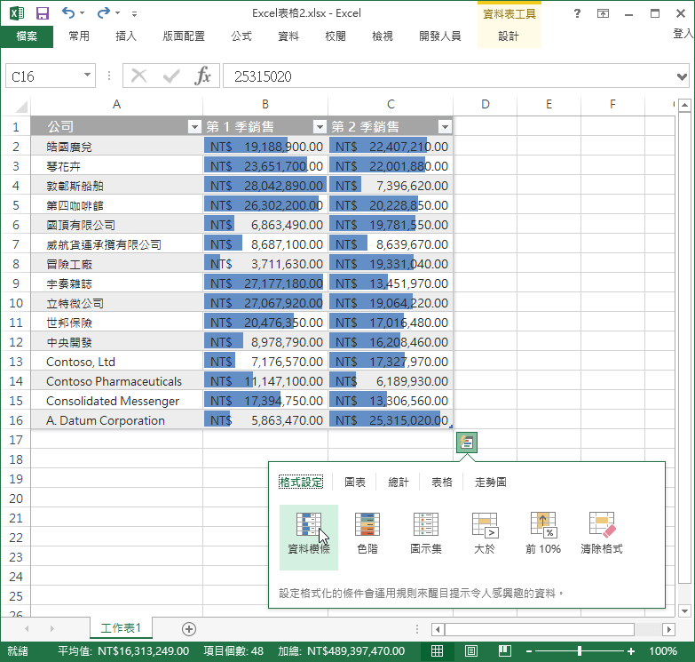Viewport: 695px width, 662px height.
Task: Click the formula bar containing 25315020
Action: click(x=450, y=76)
